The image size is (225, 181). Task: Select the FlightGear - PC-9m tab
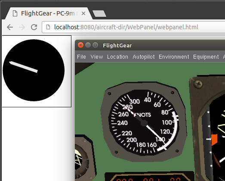48,13
